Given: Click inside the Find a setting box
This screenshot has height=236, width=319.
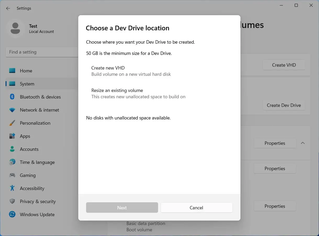Looking at the screenshot, I should [42, 52].
